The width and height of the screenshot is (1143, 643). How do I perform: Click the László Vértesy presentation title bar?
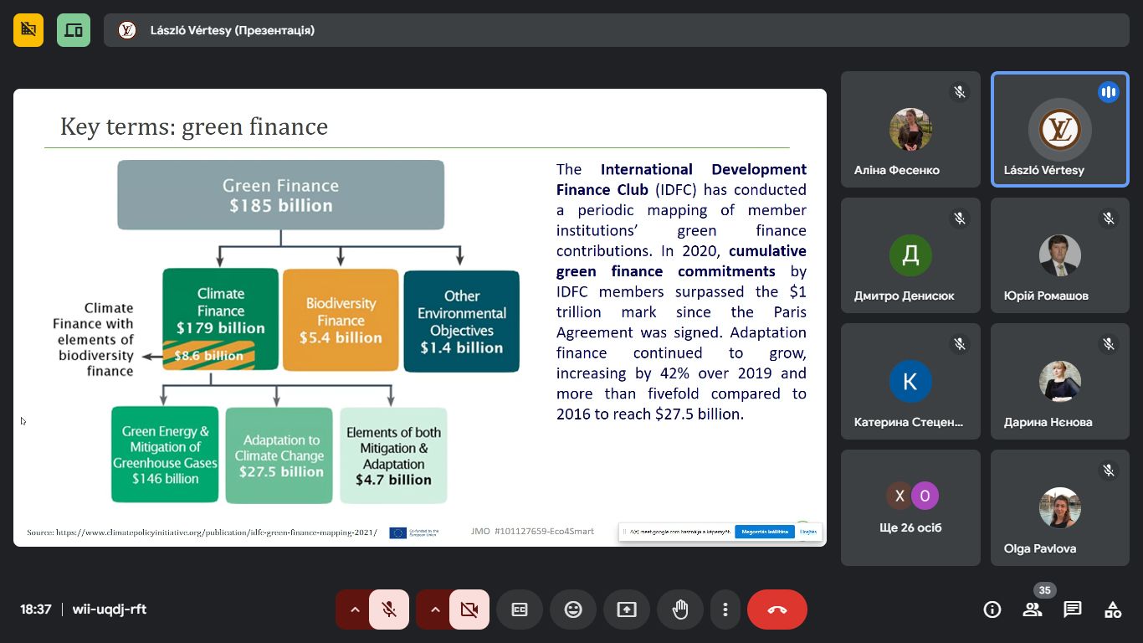coord(615,30)
